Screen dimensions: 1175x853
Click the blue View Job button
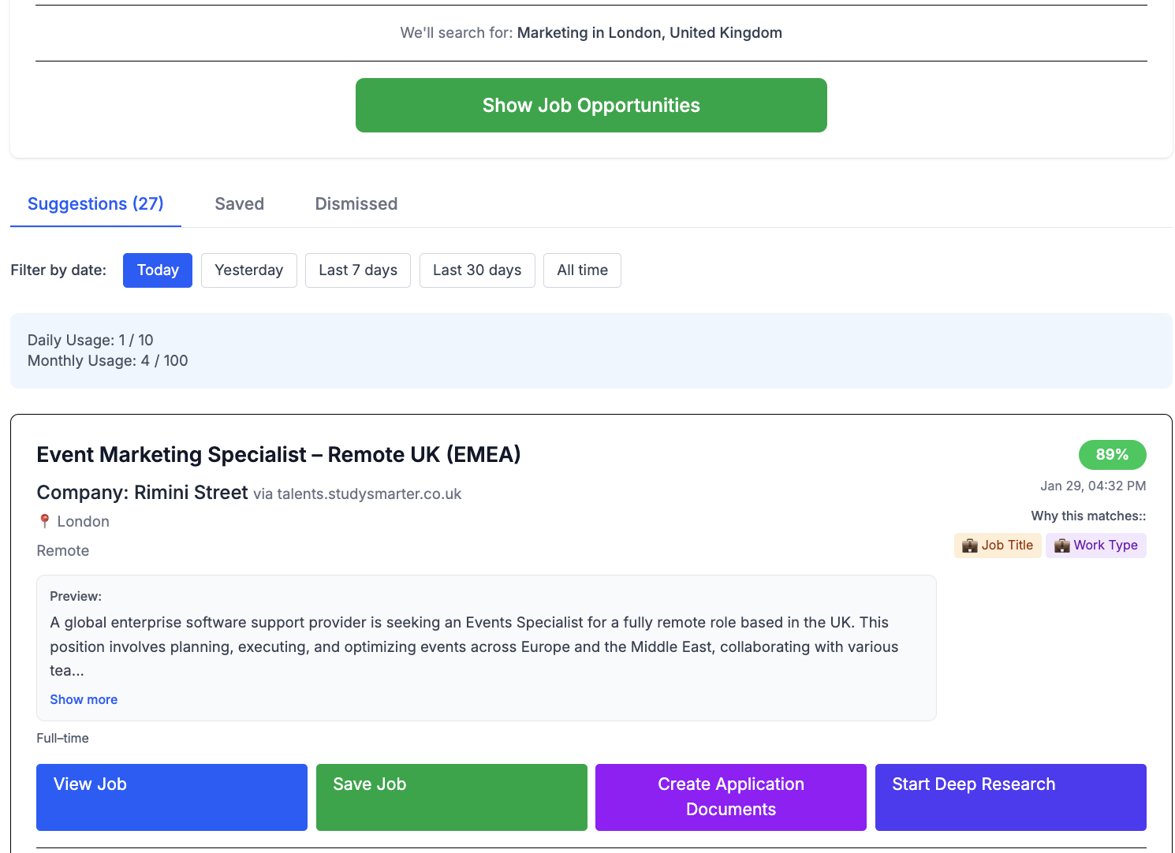tap(171, 797)
